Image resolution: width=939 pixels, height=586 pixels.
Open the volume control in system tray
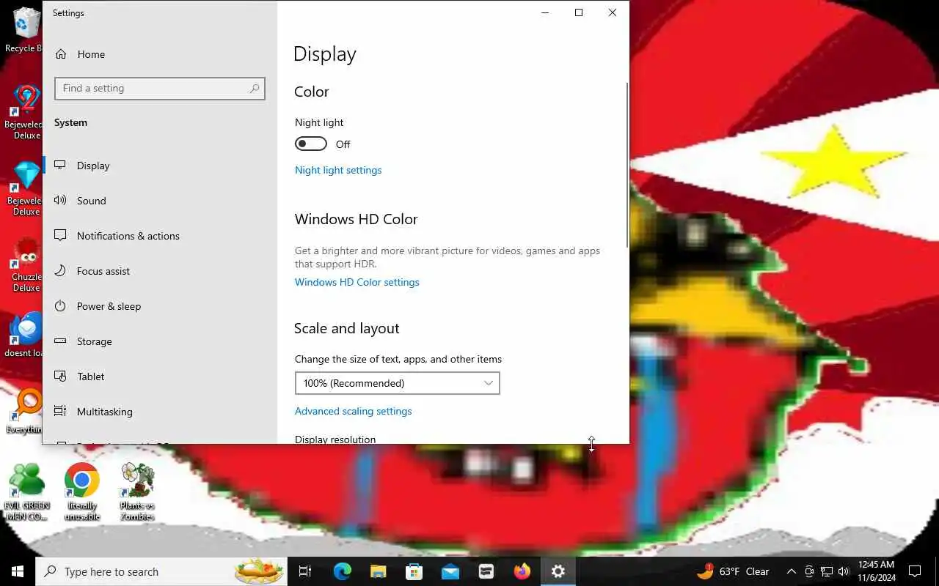(x=844, y=571)
